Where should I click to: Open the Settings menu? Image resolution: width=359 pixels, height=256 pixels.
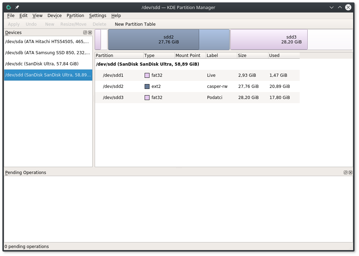97,16
